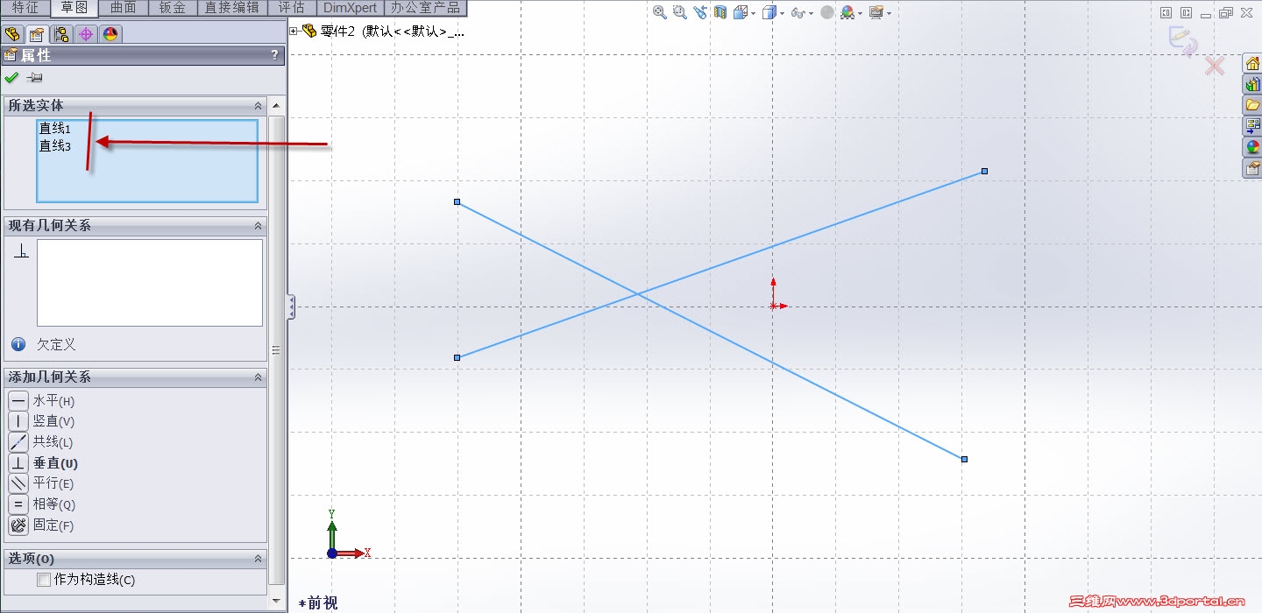Switch to the 特征 tab

click(25, 8)
